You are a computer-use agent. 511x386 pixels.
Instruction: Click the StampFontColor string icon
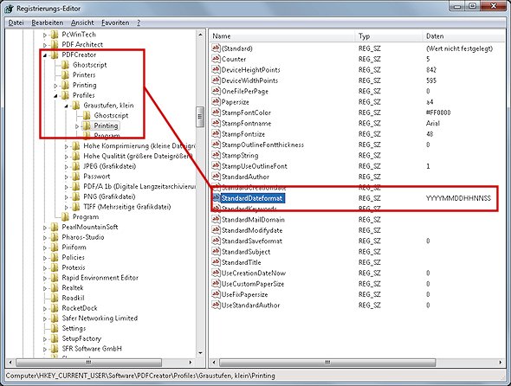point(216,113)
